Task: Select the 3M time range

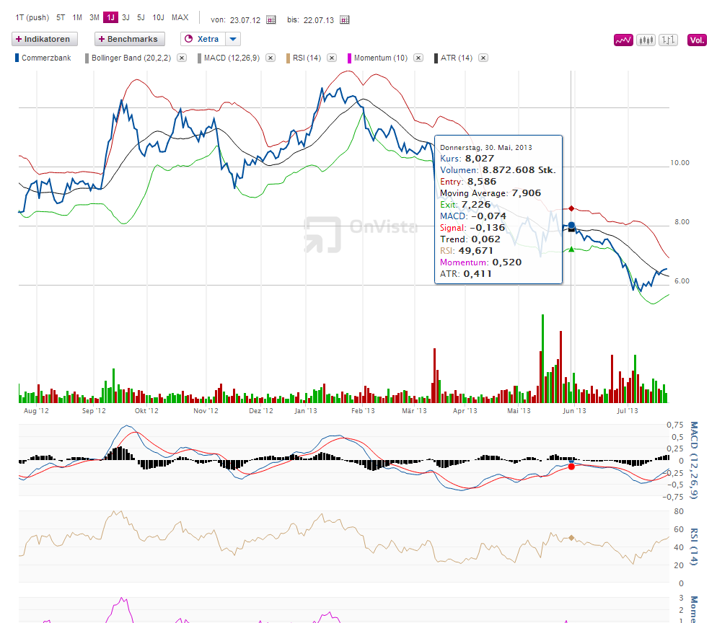Action: tap(94, 17)
